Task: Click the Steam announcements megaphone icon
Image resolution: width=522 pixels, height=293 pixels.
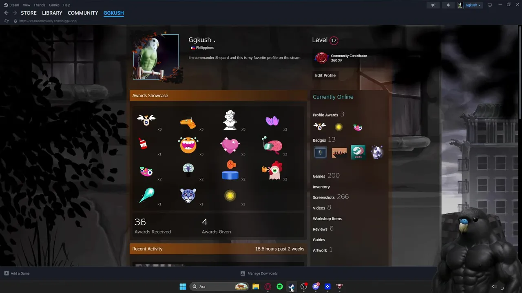Action: (x=433, y=5)
